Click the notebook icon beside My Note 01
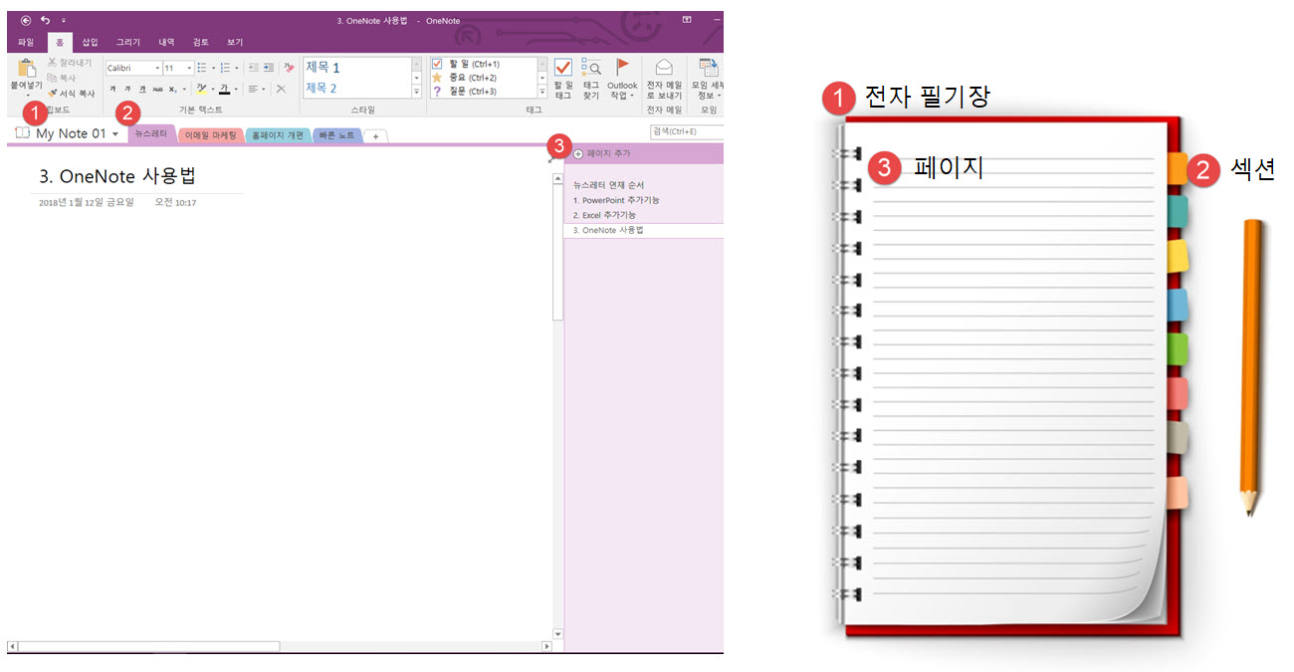The width and height of the screenshot is (1294, 672). [23, 132]
